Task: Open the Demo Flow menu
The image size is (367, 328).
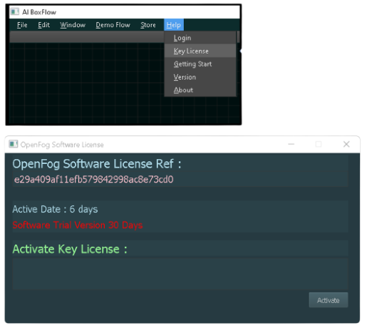Action: pyautogui.click(x=113, y=25)
